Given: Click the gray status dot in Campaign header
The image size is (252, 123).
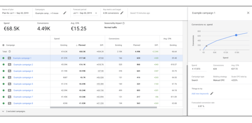Looking at the screenshot, I should click(x=3, y=45).
